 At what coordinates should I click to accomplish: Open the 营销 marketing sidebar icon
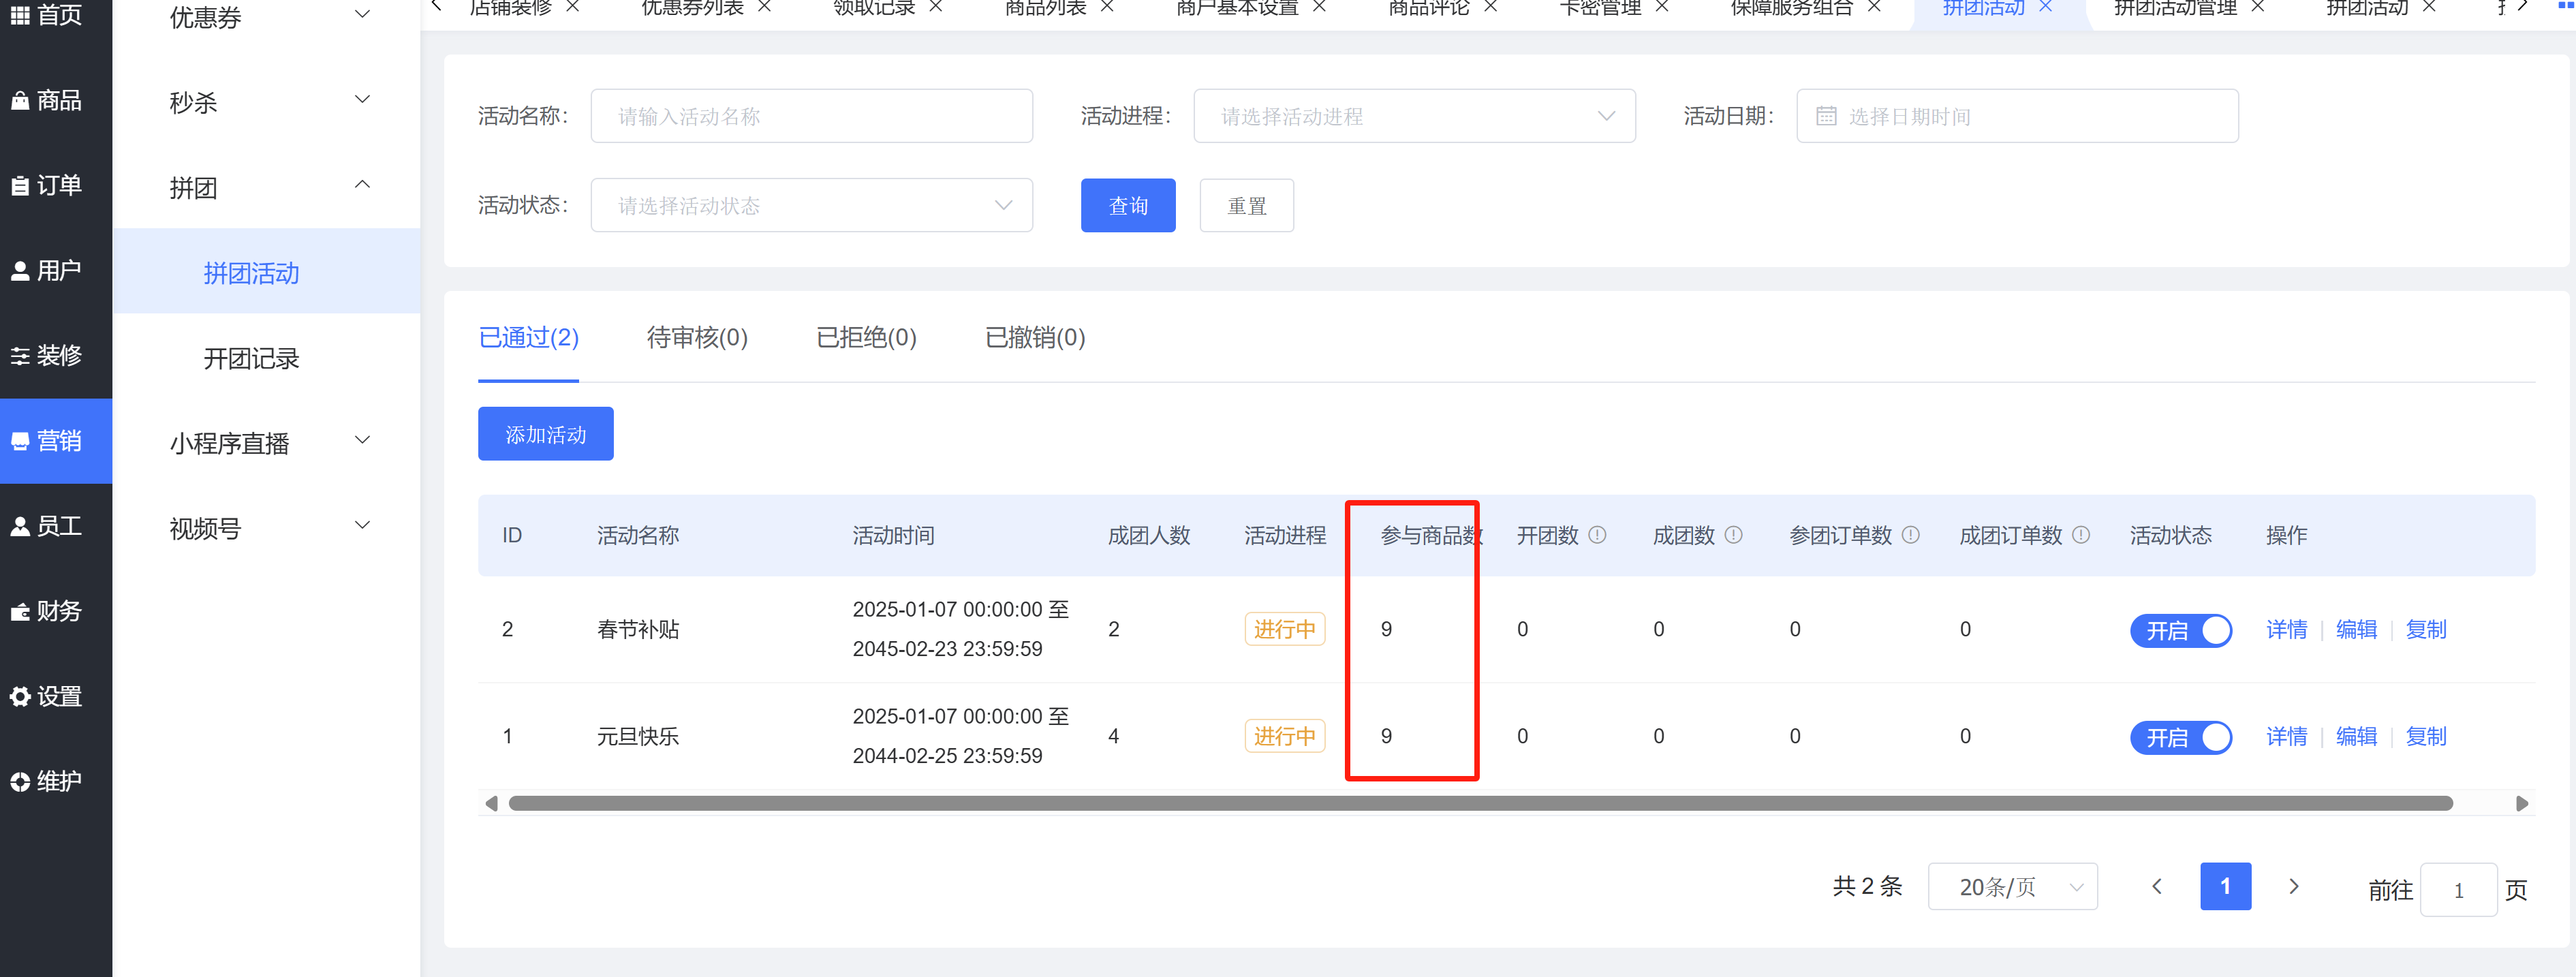[20, 441]
